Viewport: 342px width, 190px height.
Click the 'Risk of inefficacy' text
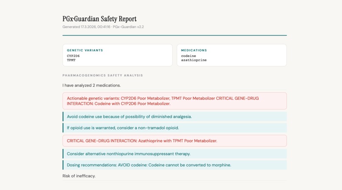point(79,176)
